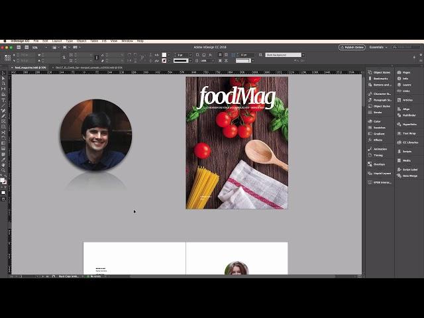The width and height of the screenshot is (424, 318).
Task: Open the Edit menu
Action: pyautogui.click(x=46, y=41)
